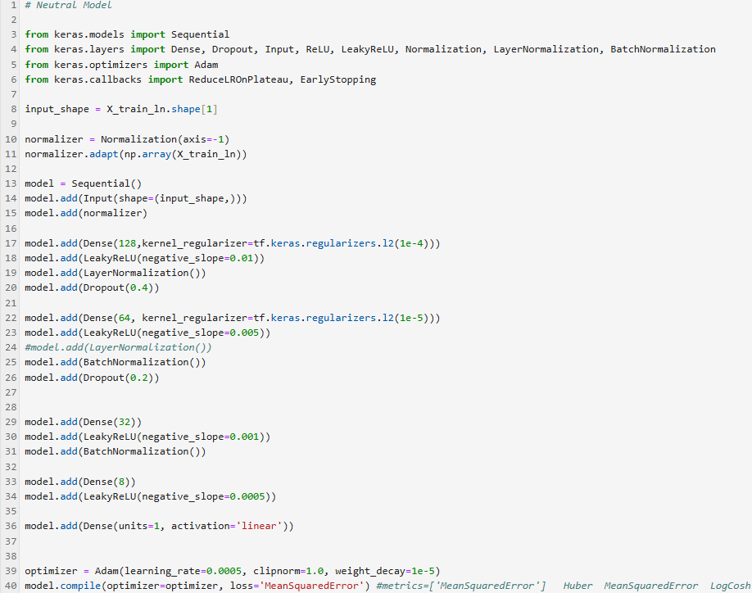Click line number 1 in the gutter
The width and height of the screenshot is (752, 593).
(15, 6)
